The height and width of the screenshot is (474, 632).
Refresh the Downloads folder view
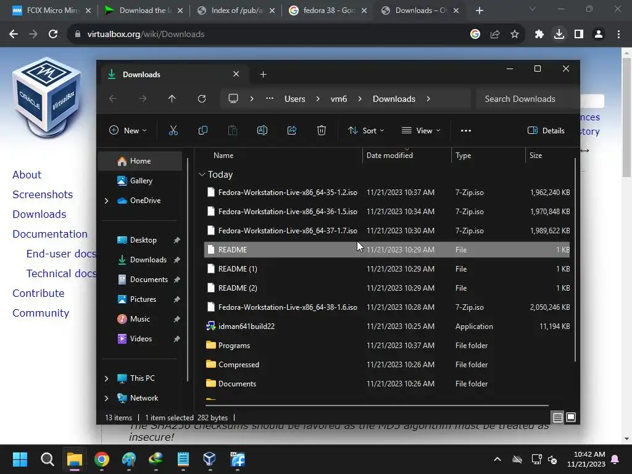[x=202, y=99]
